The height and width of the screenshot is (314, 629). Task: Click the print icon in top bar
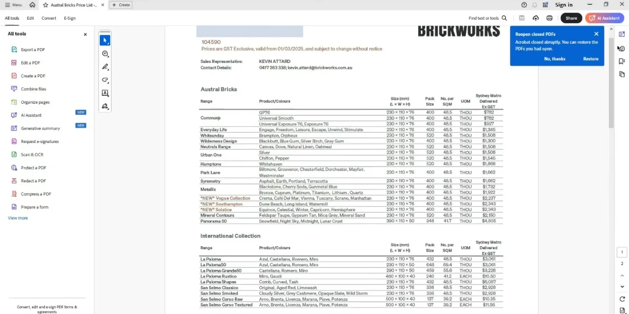549,18
